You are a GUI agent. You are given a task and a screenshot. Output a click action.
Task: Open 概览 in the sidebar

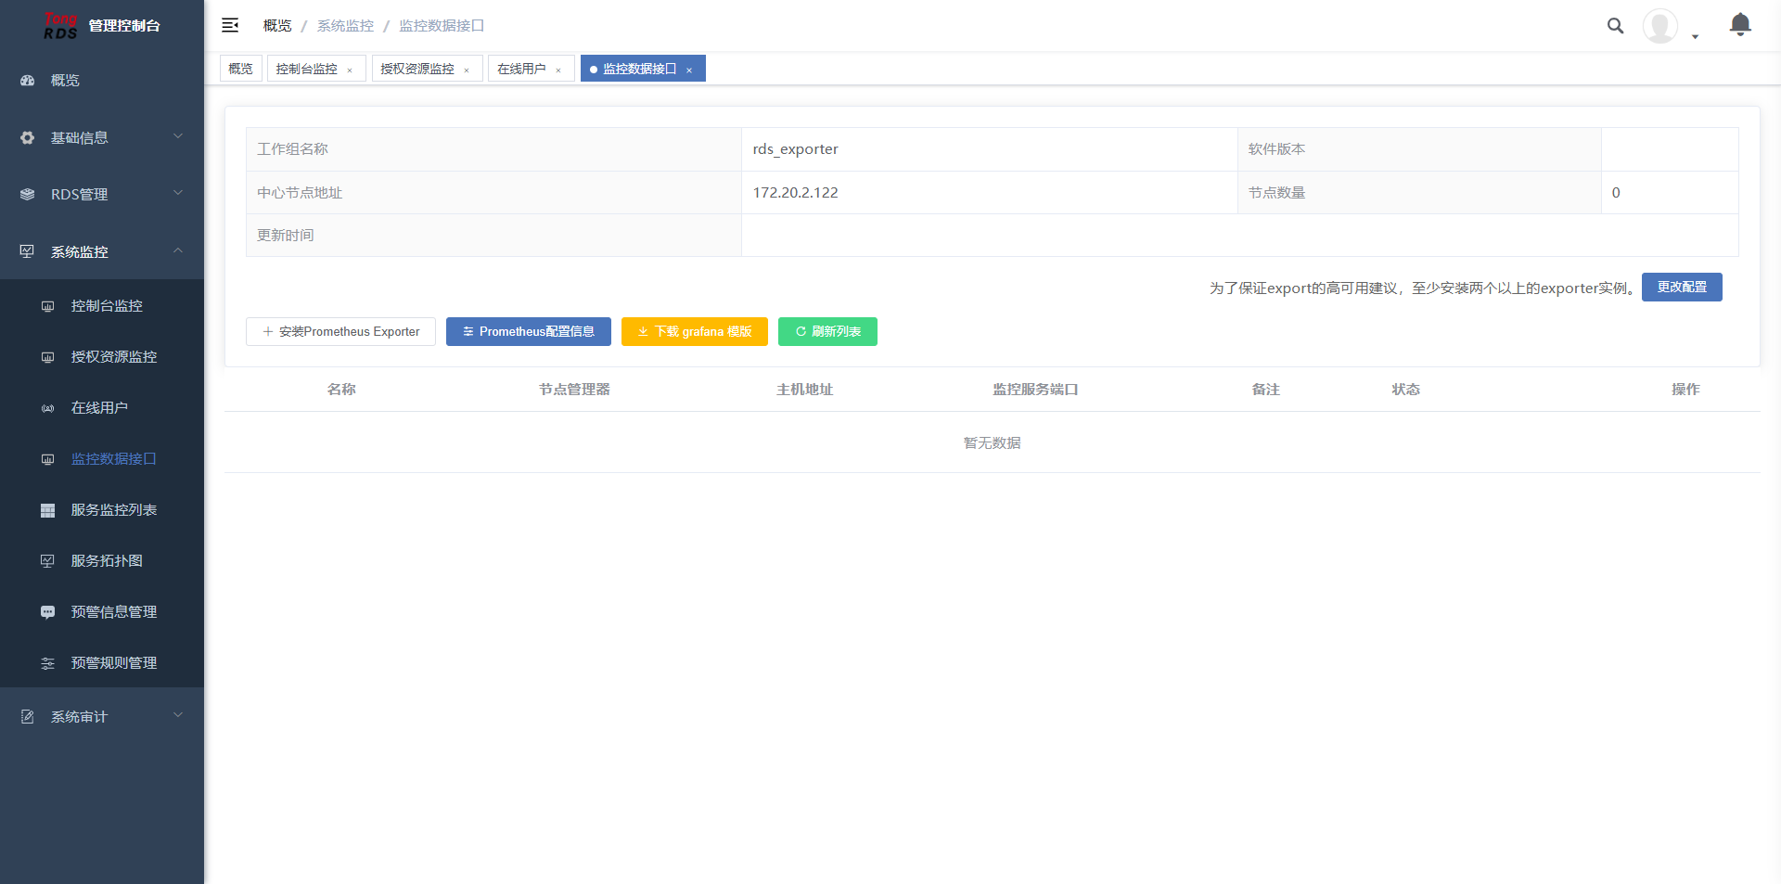pos(102,81)
